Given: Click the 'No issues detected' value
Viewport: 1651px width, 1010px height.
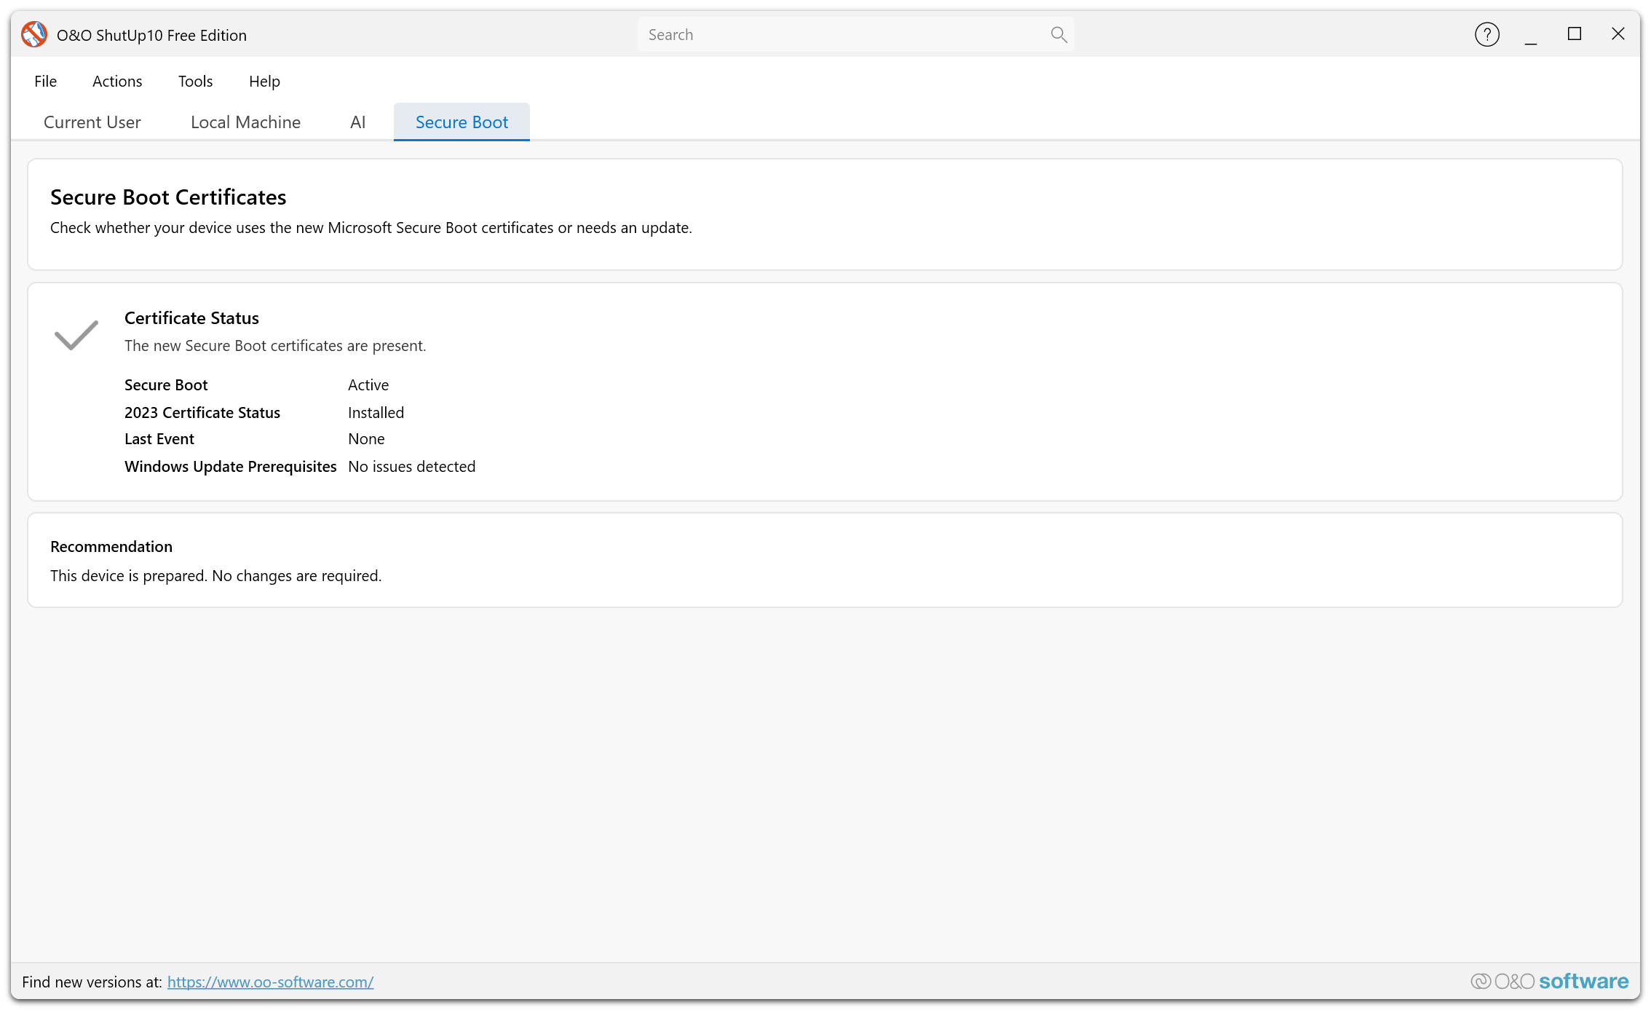Looking at the screenshot, I should point(412,466).
